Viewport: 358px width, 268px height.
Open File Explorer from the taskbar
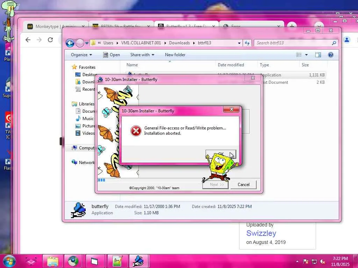pos(53,261)
